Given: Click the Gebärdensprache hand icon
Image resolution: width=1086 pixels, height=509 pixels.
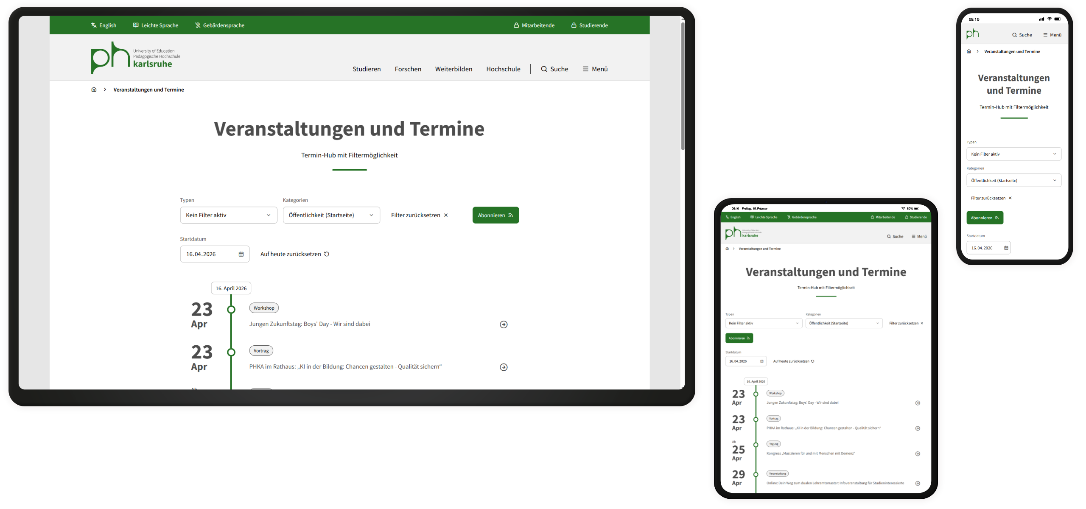Looking at the screenshot, I should [x=197, y=25].
